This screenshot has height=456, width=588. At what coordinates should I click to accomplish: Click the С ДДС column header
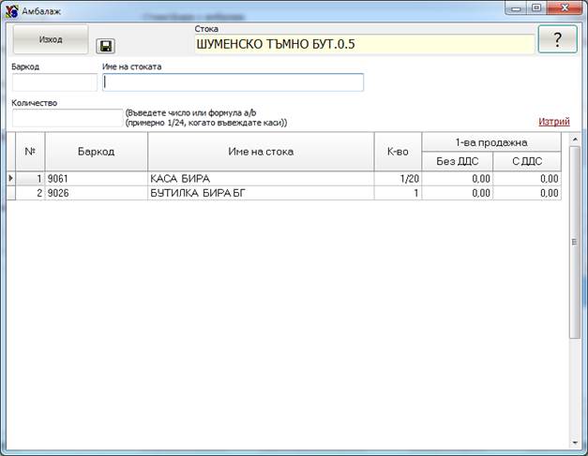527,161
